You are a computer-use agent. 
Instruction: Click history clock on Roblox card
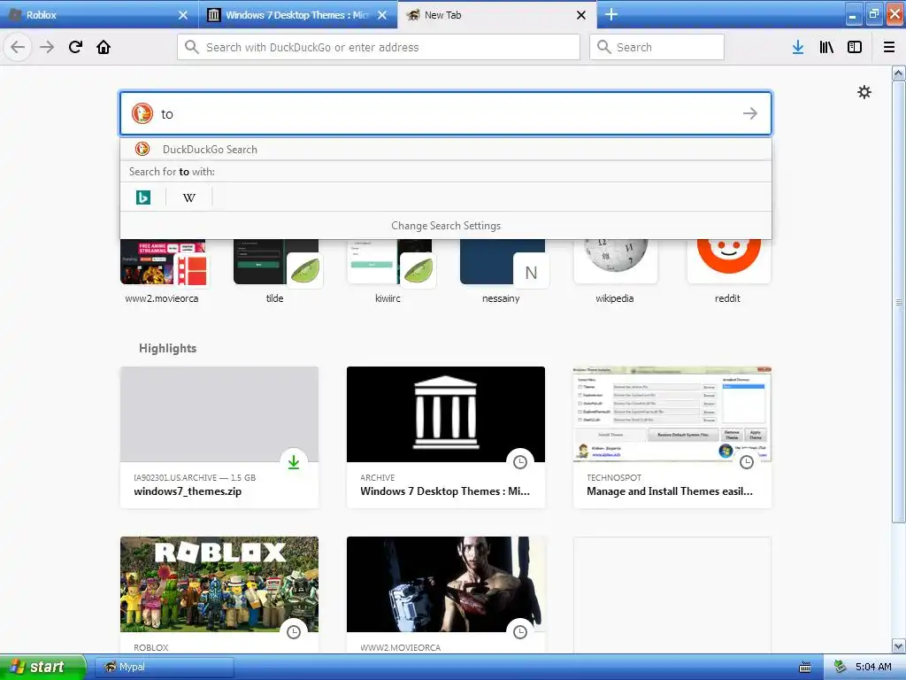[x=294, y=632]
